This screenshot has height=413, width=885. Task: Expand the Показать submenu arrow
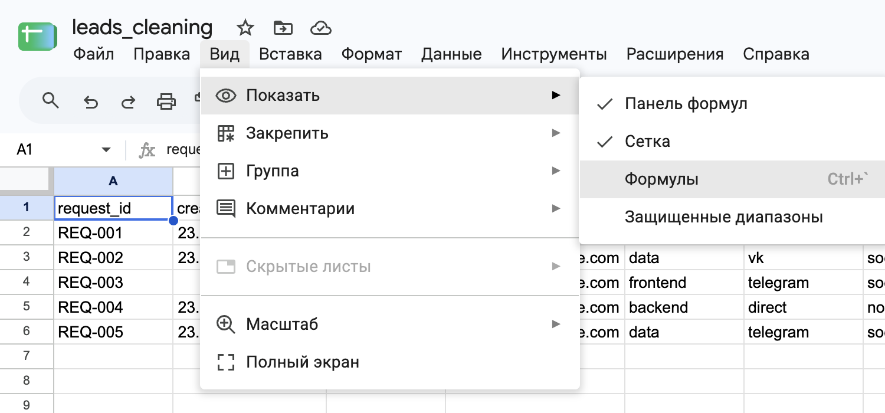click(x=555, y=95)
